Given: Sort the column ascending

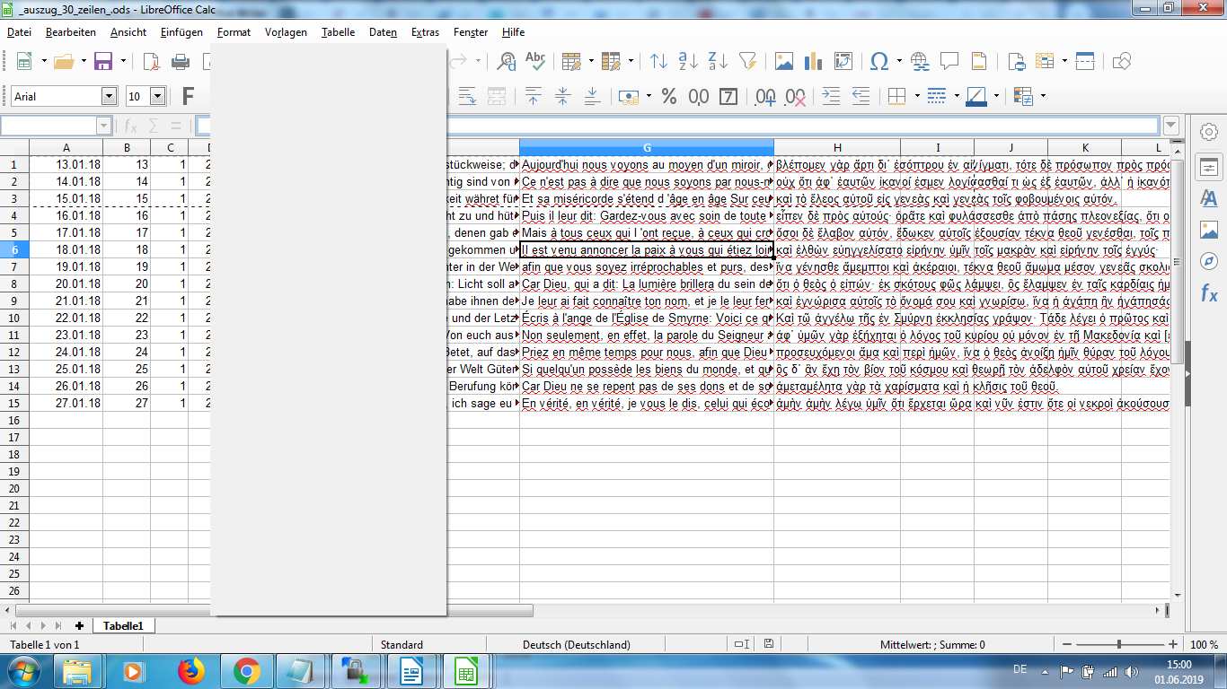Looking at the screenshot, I should [x=687, y=61].
